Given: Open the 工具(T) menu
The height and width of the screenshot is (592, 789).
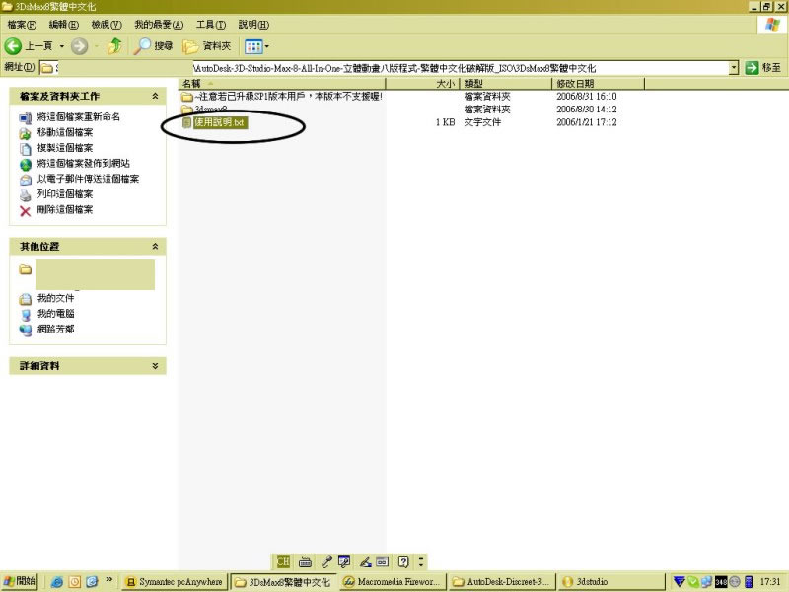Looking at the screenshot, I should tap(211, 24).
